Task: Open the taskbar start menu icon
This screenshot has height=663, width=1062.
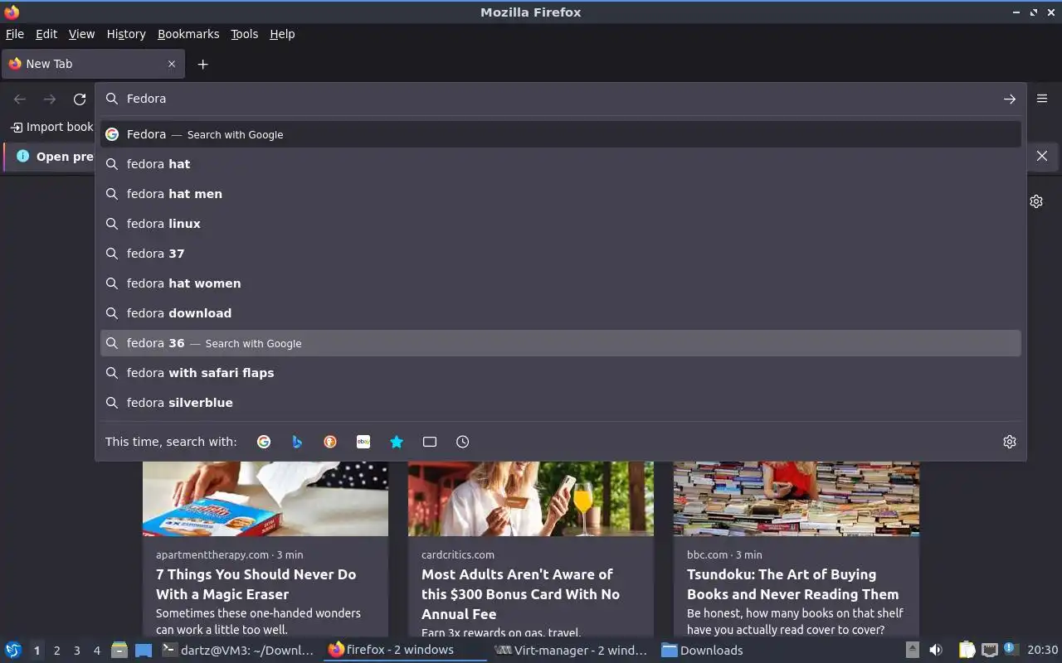Action: 13,651
